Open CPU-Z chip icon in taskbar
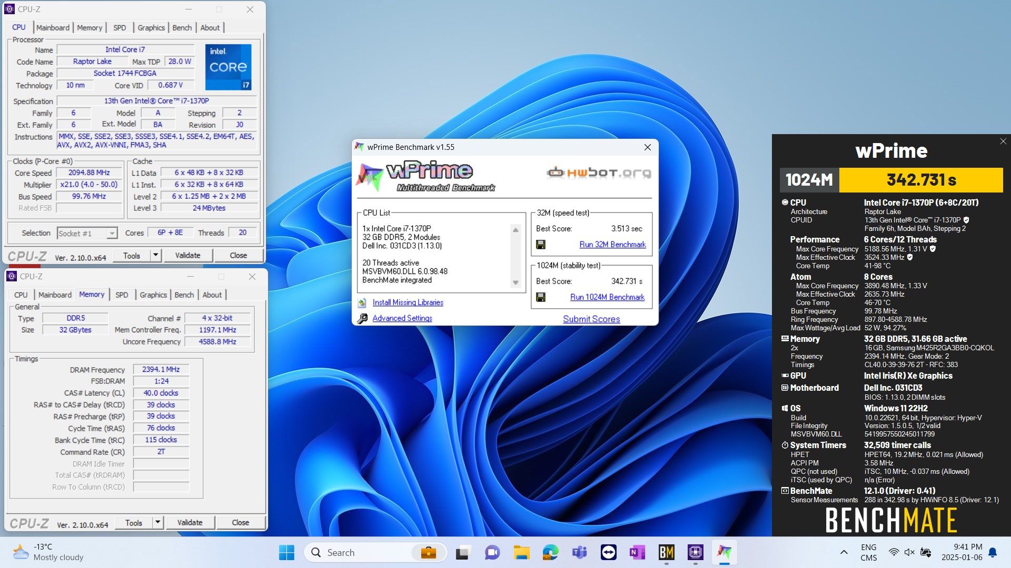This screenshot has height=568, width=1011. point(695,552)
